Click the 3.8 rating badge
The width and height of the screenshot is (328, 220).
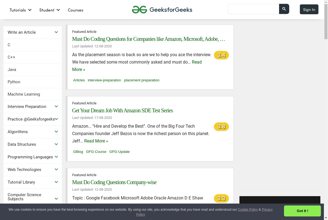point(221,127)
